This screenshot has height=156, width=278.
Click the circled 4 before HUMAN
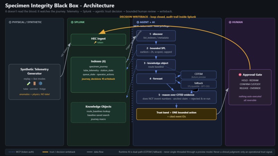point(230,22)
